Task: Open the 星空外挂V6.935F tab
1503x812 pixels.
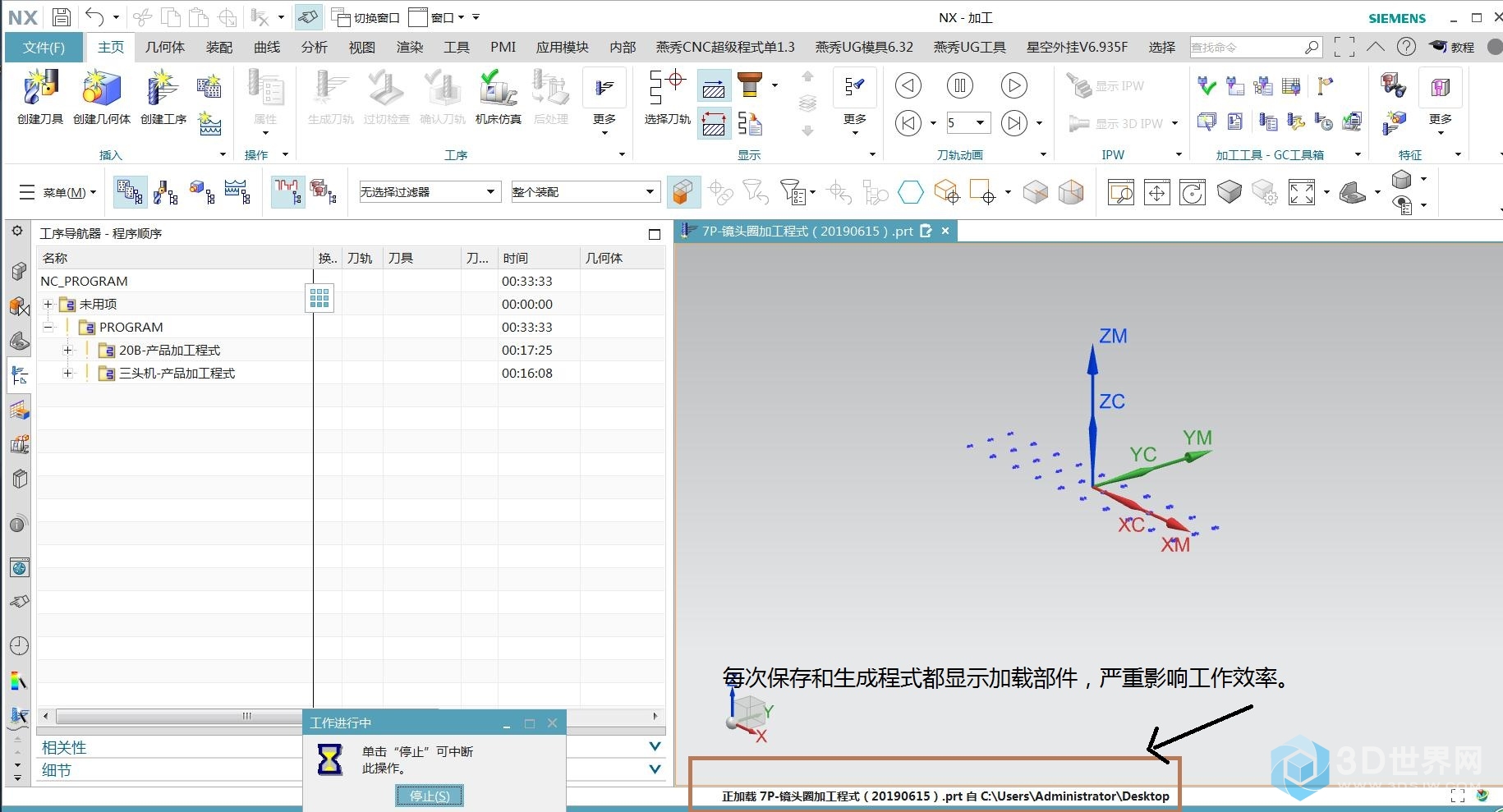Action: click(1077, 47)
